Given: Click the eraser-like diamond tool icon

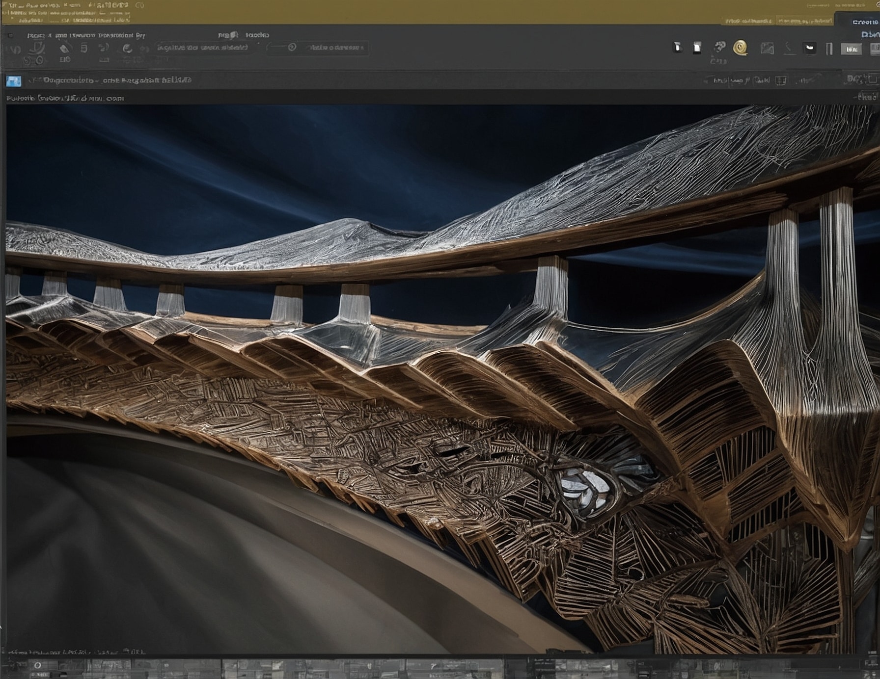Looking at the screenshot, I should 64,48.
